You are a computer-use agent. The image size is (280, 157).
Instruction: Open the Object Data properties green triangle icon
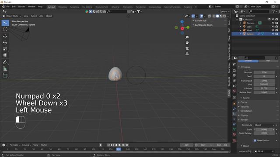pos(234,129)
